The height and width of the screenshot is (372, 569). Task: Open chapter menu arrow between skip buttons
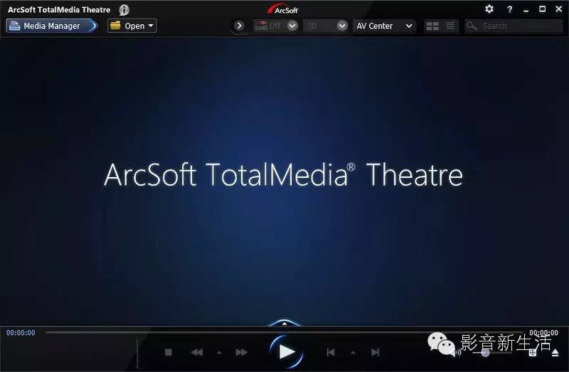353,352
